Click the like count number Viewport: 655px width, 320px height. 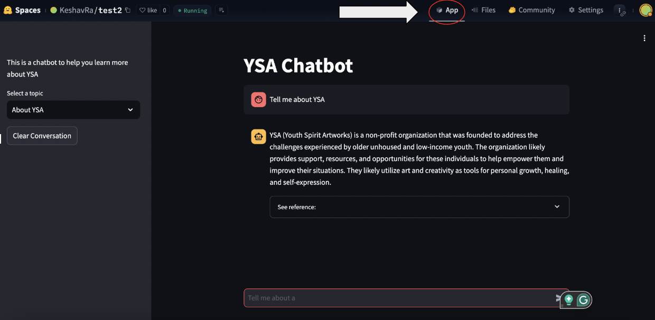click(x=164, y=10)
